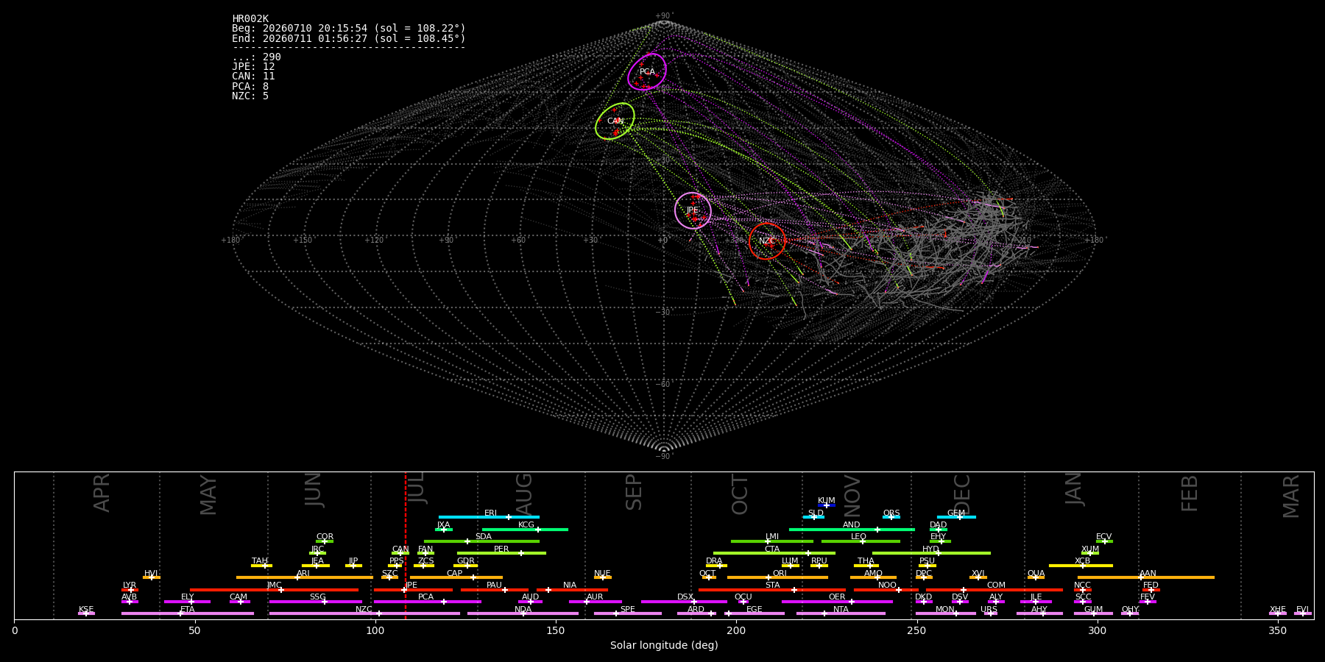Select the AAN orange shower bar
Viewport: 1325px width, 662px height.
point(1146,577)
